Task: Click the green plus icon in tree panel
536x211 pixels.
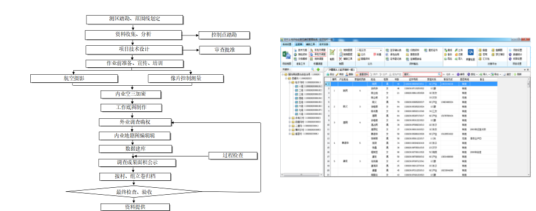Action: click(x=318, y=70)
